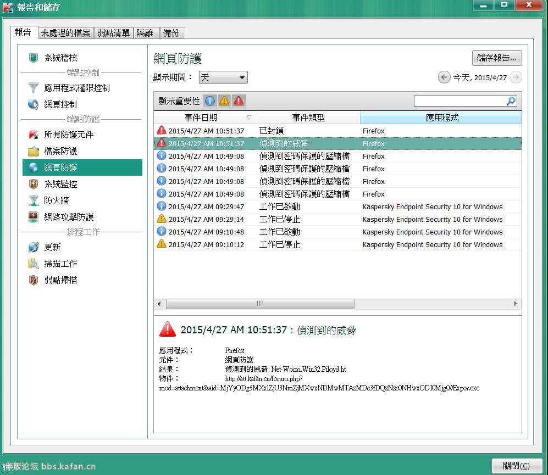Click the 所有防護元件 icon

pos(34,135)
